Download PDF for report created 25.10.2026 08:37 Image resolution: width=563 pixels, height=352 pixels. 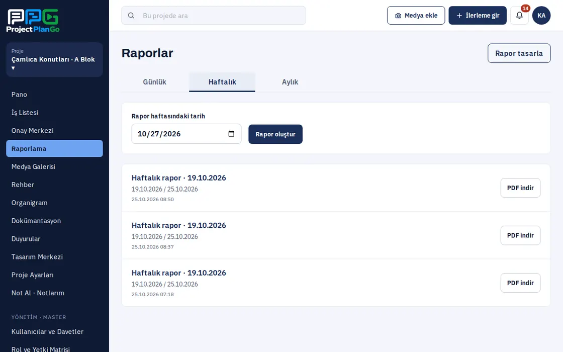[x=520, y=235]
